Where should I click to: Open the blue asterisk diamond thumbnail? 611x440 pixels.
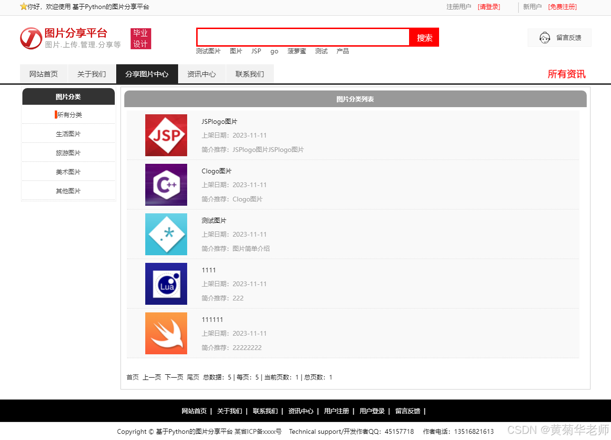166,234
